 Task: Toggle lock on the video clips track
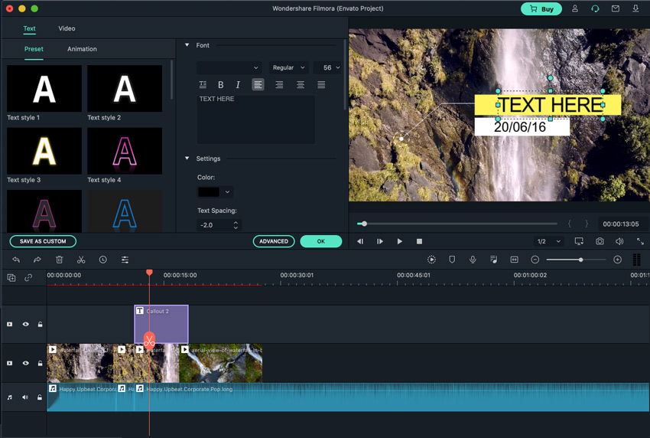40,363
